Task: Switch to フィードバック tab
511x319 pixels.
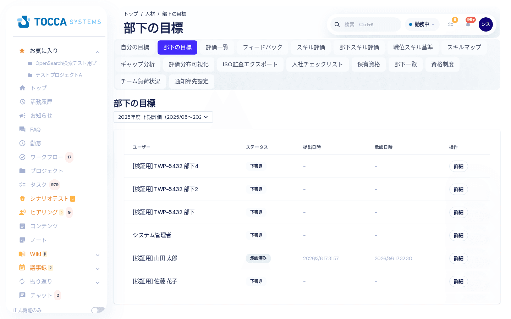Action: 263,47
